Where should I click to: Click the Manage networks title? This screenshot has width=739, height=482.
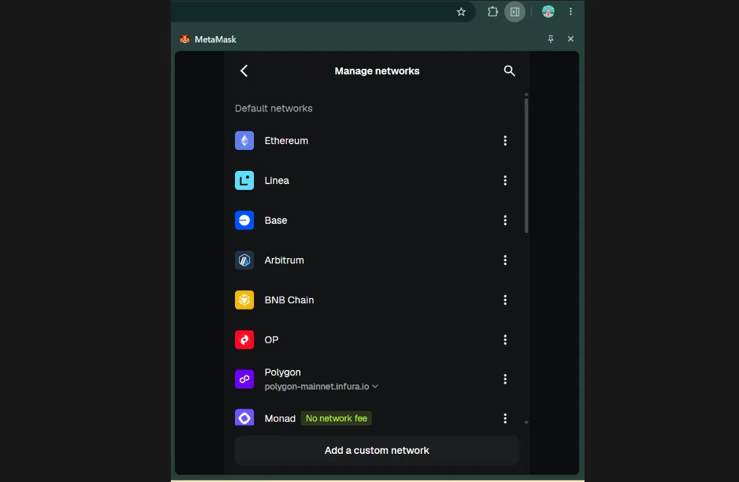(377, 71)
